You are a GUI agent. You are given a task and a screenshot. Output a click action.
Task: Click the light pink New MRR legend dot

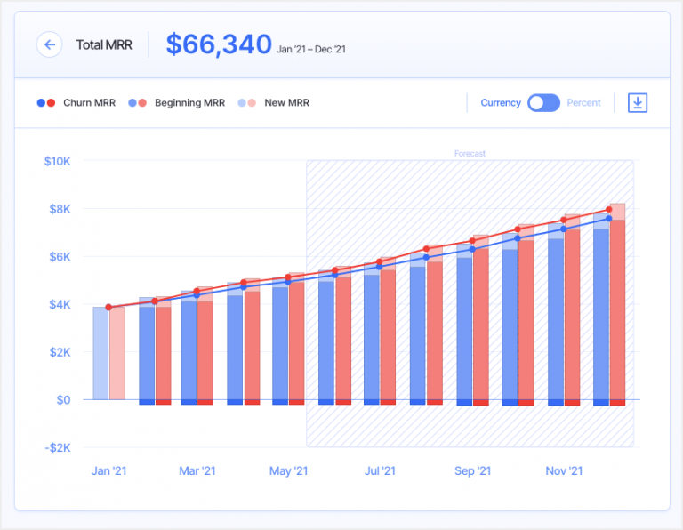pos(252,103)
